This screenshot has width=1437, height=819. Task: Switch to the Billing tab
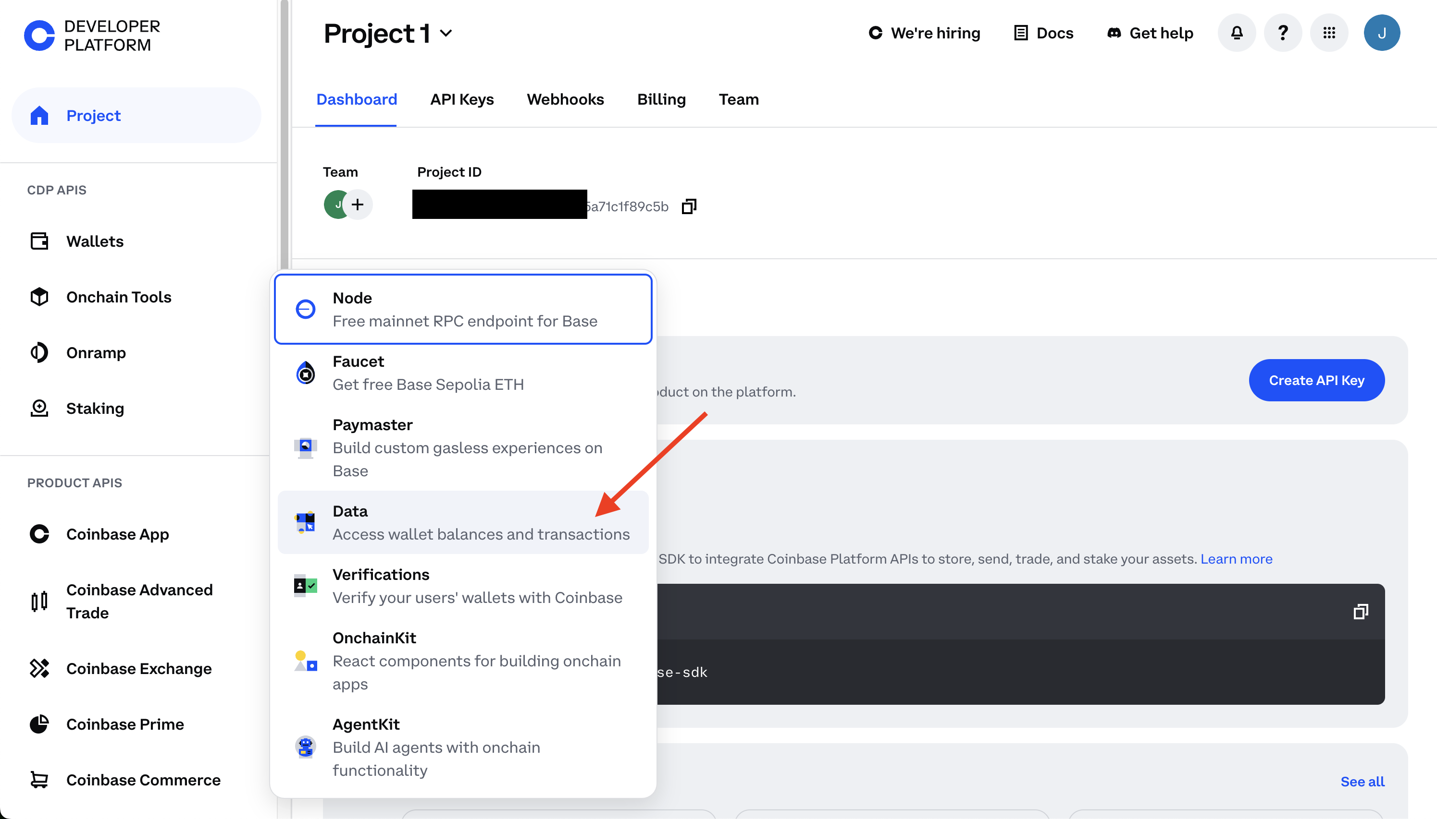click(x=661, y=99)
